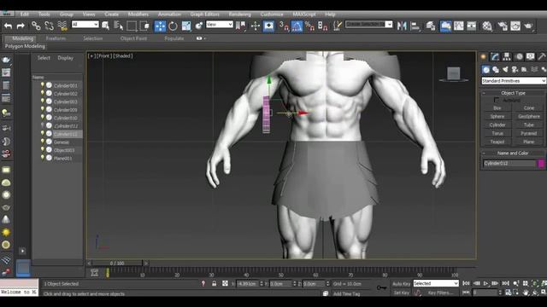Toggle visibility bulb for Cylinder011
Image resolution: width=547 pixels, height=307 pixels.
43,125
